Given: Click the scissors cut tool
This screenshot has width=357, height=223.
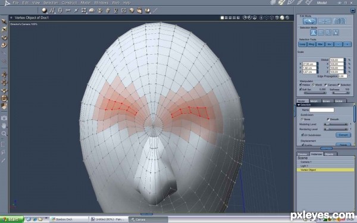Looking at the screenshot, I should point(68,10).
